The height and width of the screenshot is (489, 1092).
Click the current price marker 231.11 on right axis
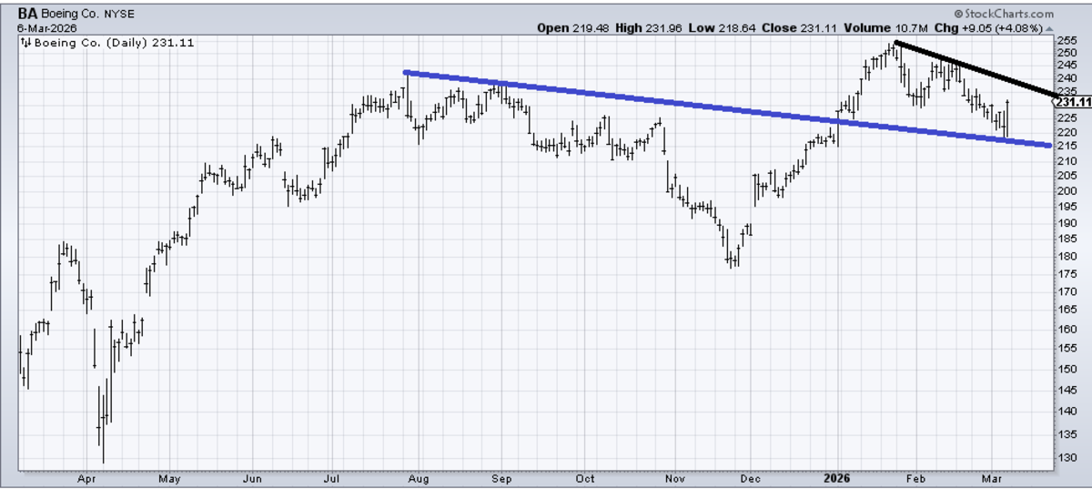(x=1074, y=104)
